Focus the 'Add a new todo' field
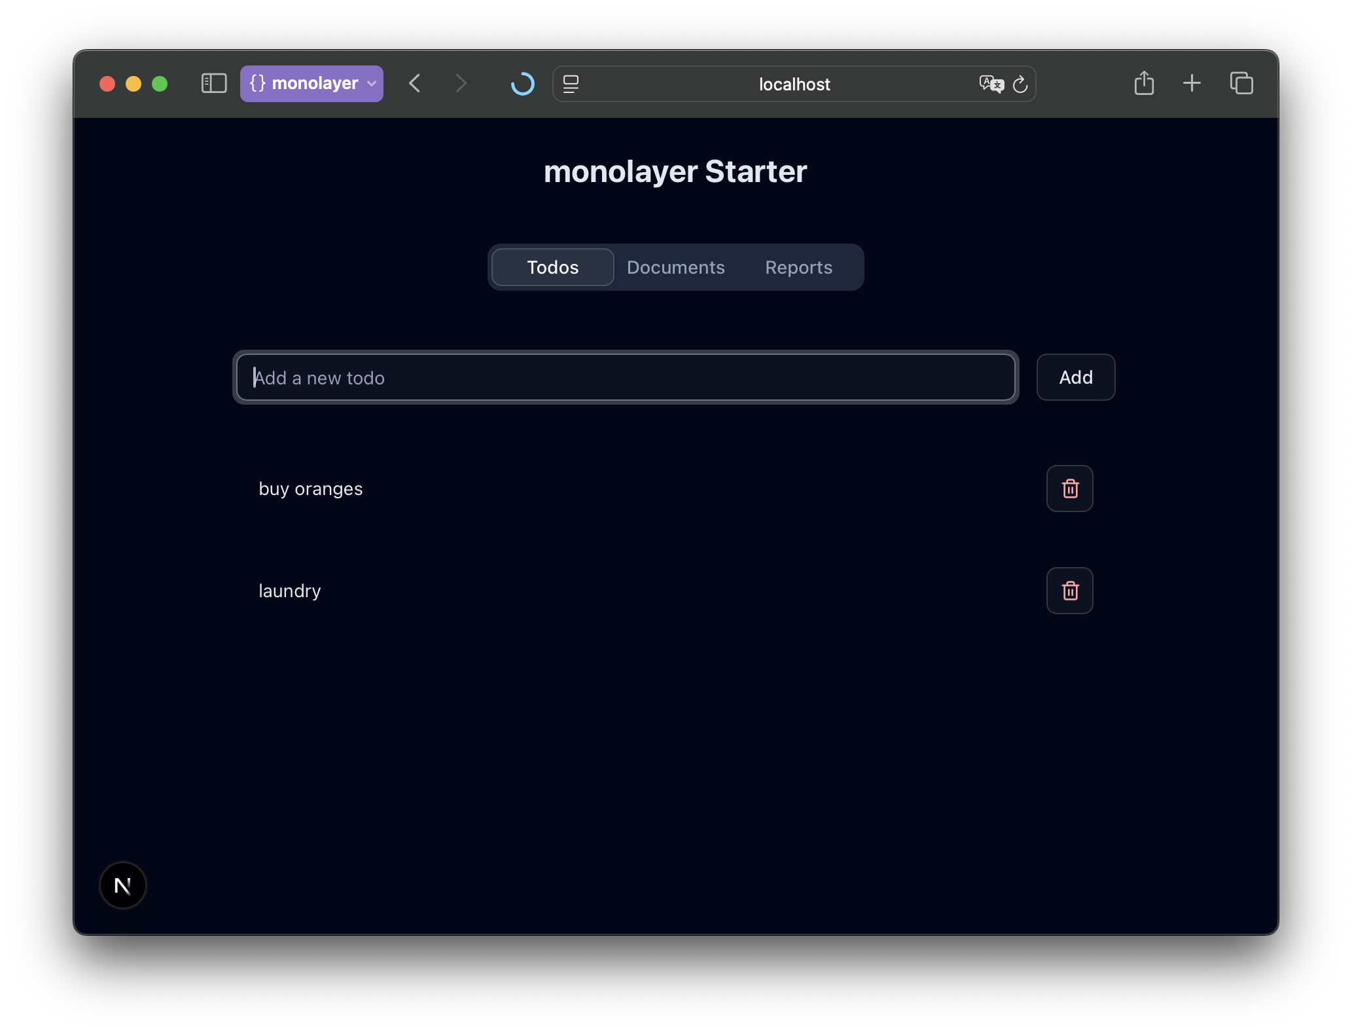1352x1032 pixels. tap(625, 378)
